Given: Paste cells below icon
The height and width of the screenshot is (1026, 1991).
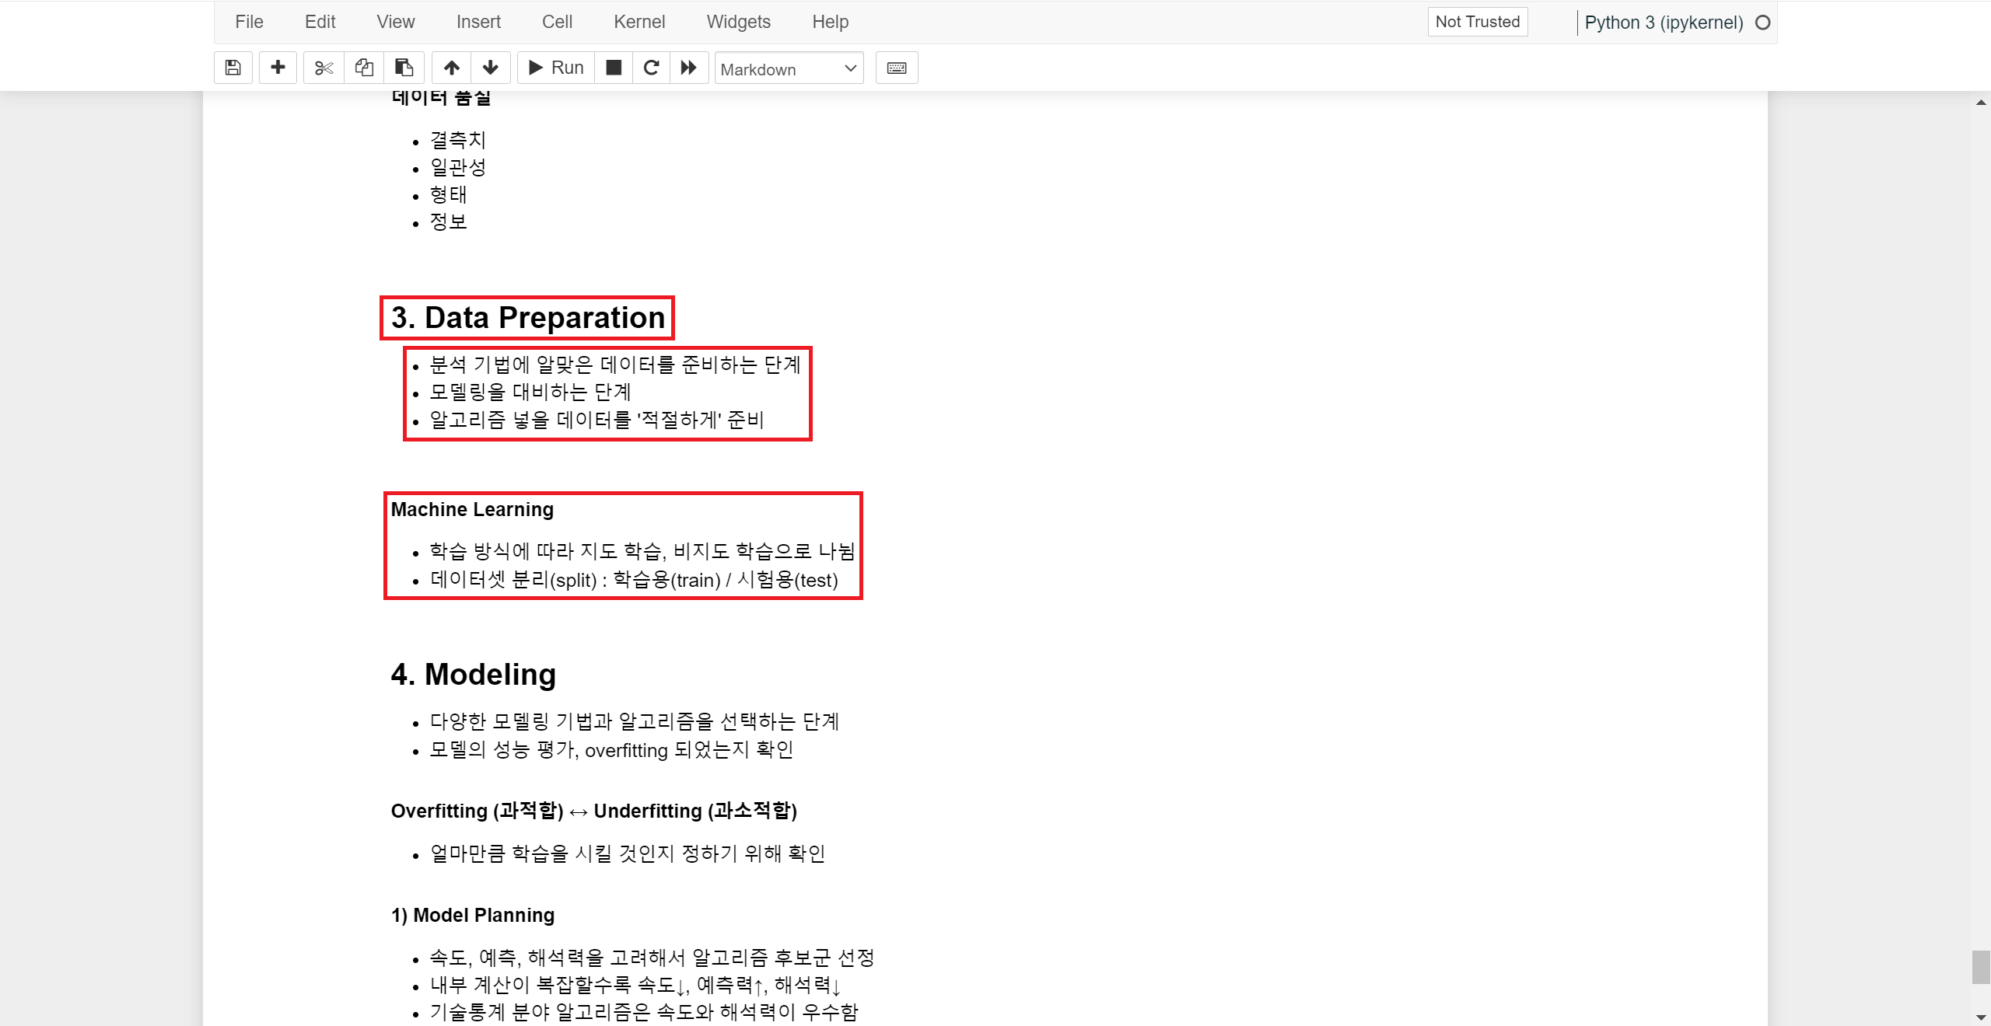Looking at the screenshot, I should click(404, 68).
